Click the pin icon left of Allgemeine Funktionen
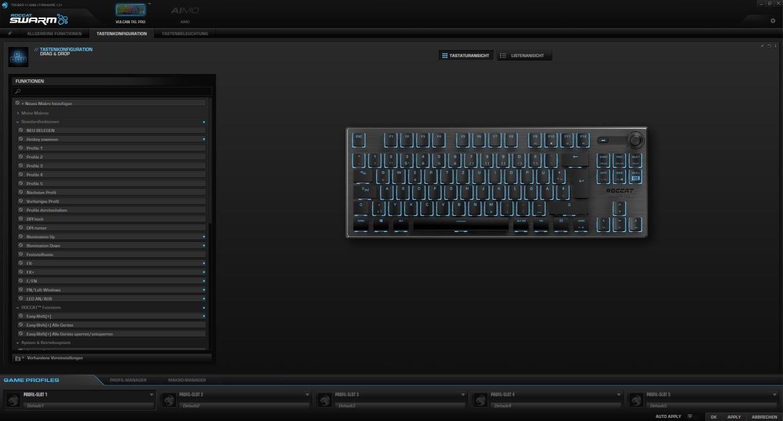783x421 pixels. coord(10,33)
